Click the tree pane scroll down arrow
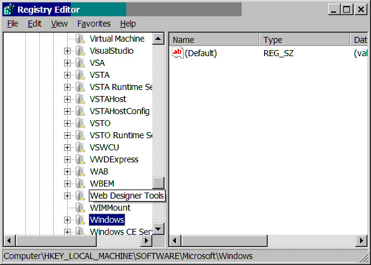The width and height of the screenshot is (371, 265). point(158,229)
